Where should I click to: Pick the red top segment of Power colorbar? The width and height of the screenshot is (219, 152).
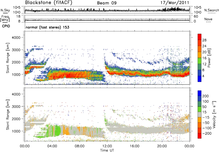tap(200, 37)
